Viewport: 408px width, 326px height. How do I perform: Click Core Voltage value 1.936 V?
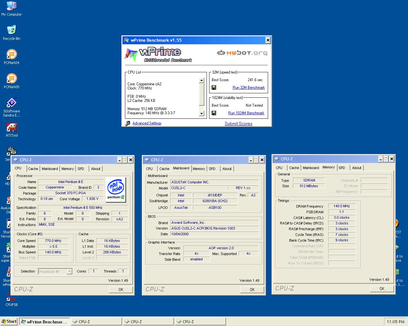[92, 199]
